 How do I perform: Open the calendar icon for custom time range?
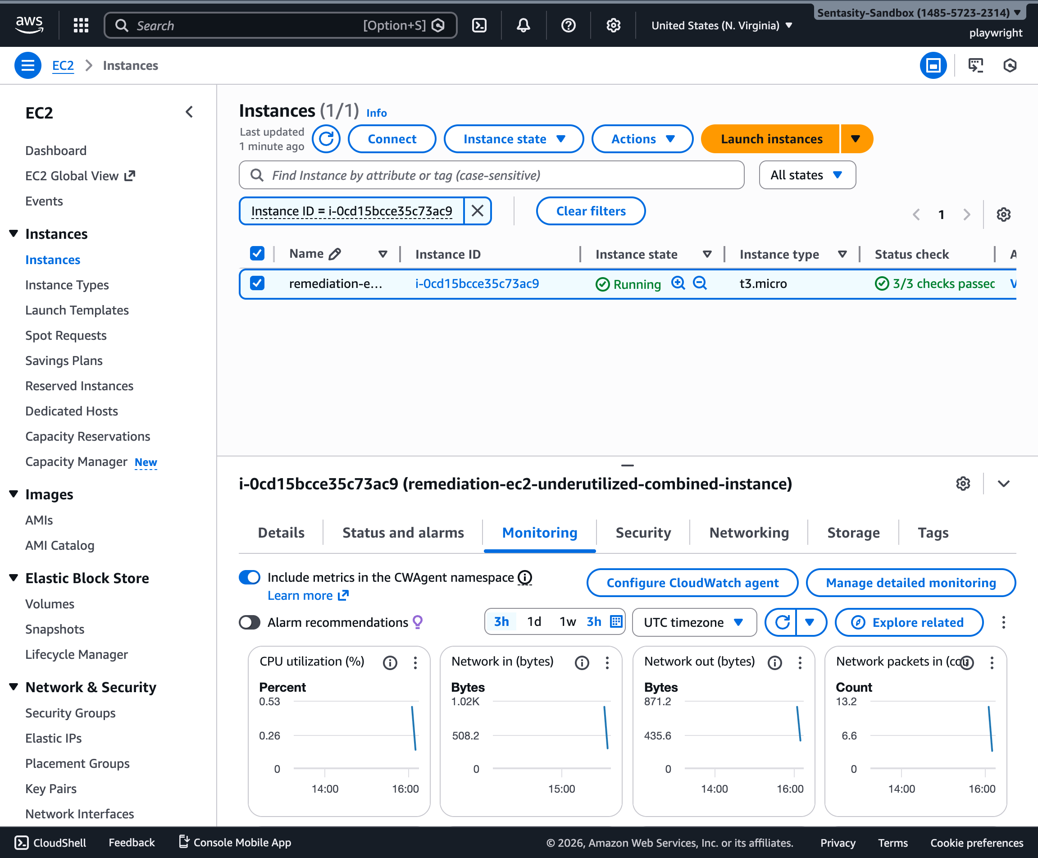(x=615, y=622)
